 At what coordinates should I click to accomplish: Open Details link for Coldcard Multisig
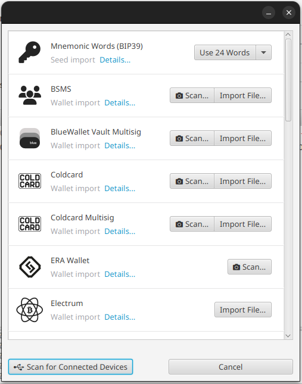pos(120,231)
